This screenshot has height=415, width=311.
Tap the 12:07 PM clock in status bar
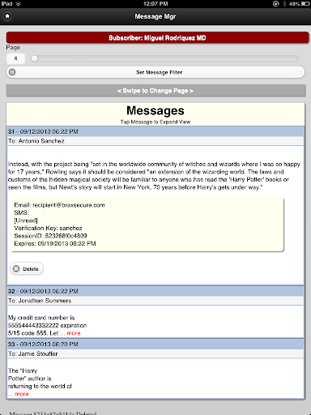pos(155,4)
